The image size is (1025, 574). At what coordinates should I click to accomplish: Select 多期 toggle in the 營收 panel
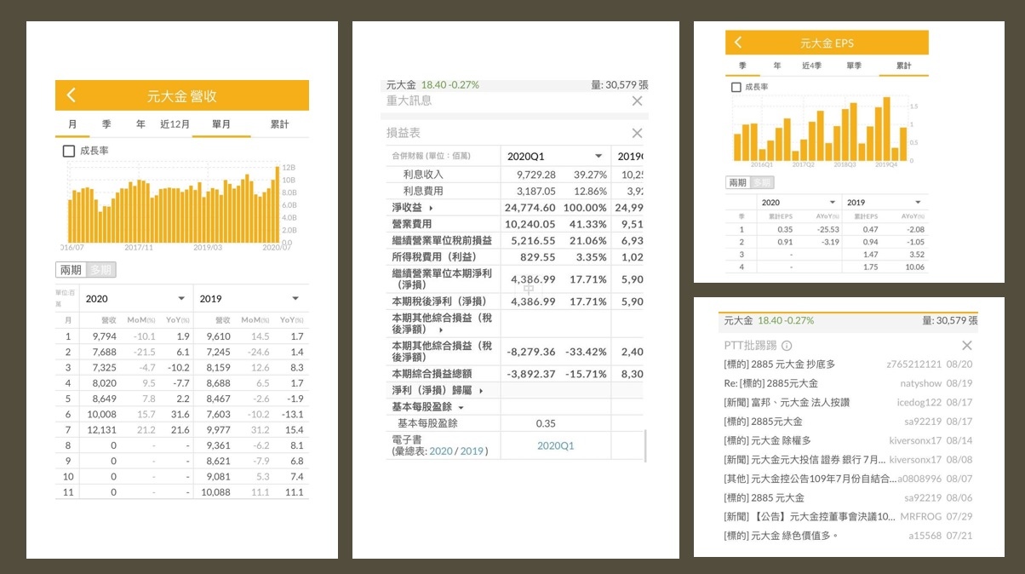click(x=100, y=270)
